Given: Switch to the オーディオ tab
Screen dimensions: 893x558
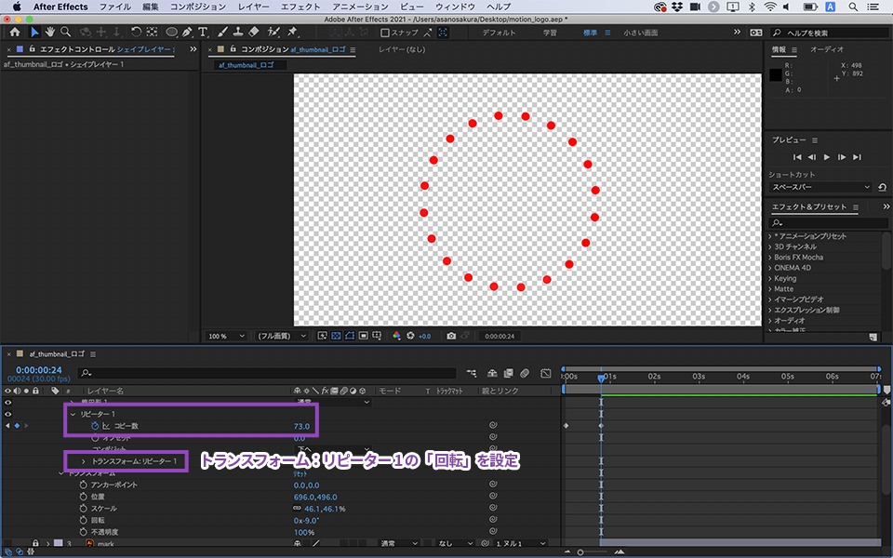Looking at the screenshot, I should click(827, 49).
